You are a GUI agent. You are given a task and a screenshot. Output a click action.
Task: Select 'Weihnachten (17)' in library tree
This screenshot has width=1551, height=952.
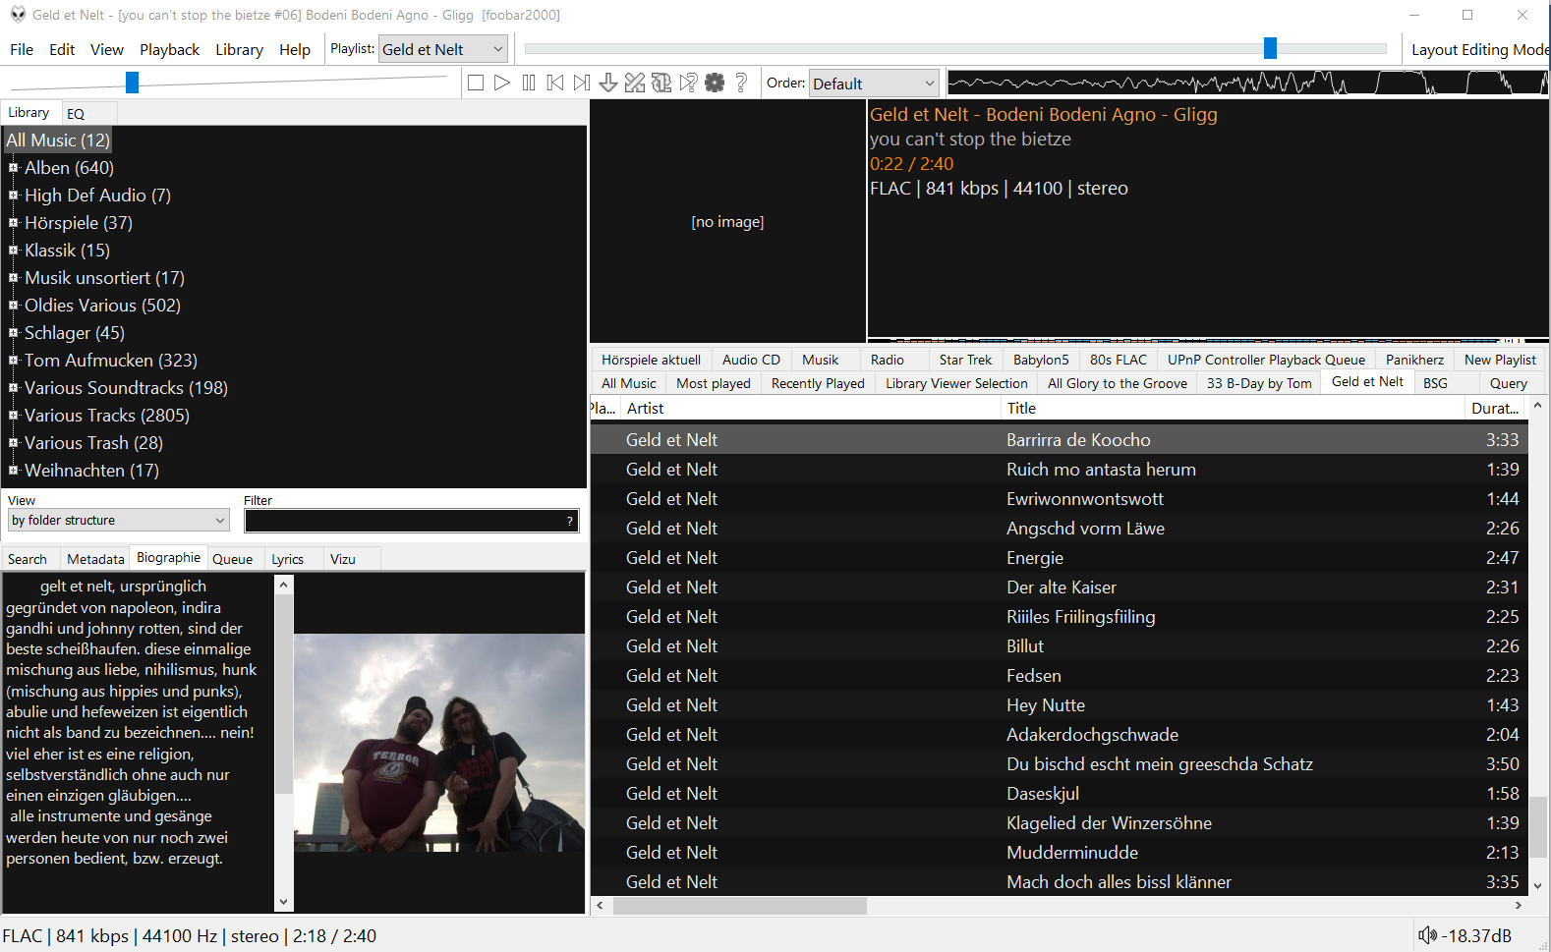pyautogui.click(x=91, y=471)
